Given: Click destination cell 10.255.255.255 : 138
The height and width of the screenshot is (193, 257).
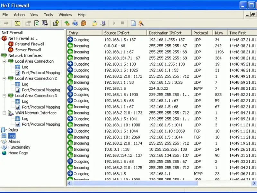Looking at the screenshot, I should pyautogui.click(x=168, y=149).
